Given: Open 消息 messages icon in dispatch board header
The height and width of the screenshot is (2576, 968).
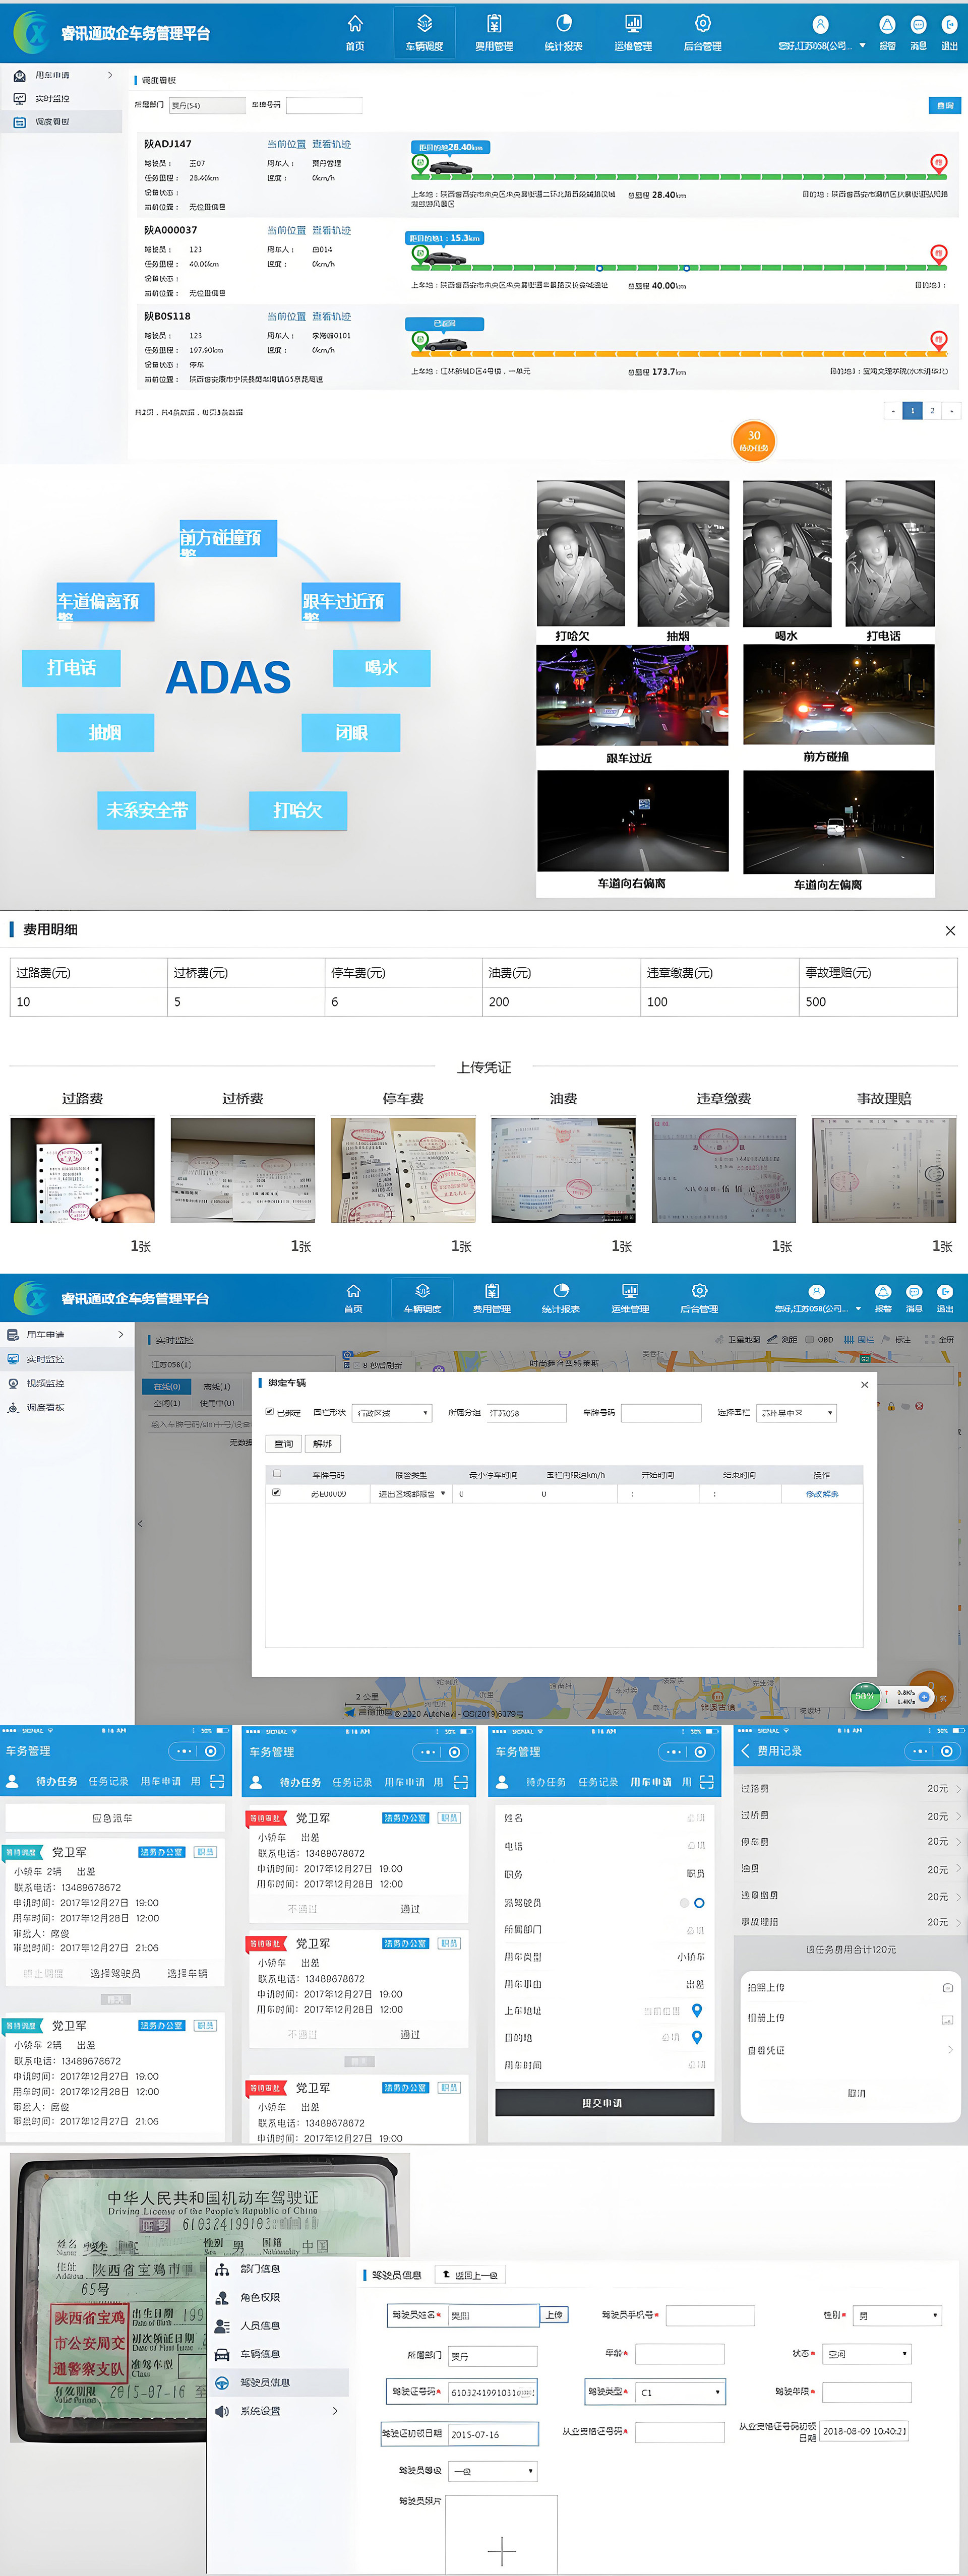Looking at the screenshot, I should [918, 25].
